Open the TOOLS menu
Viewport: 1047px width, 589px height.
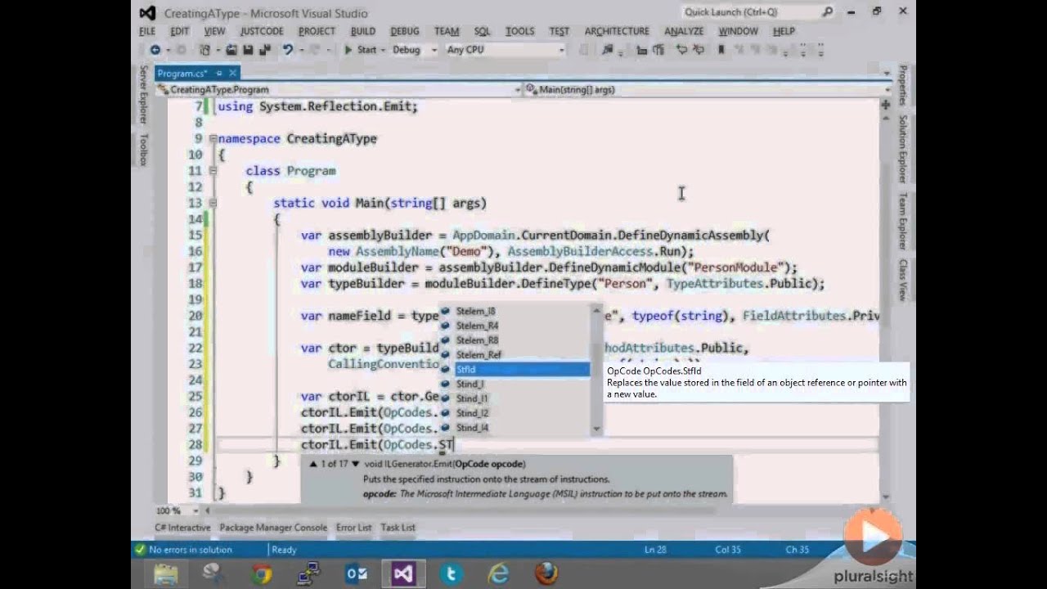[519, 31]
